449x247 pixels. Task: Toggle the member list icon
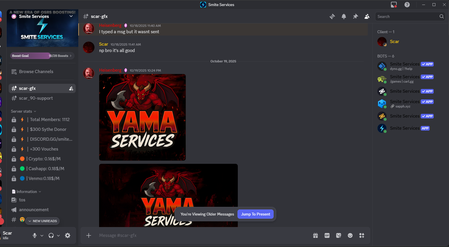367,16
